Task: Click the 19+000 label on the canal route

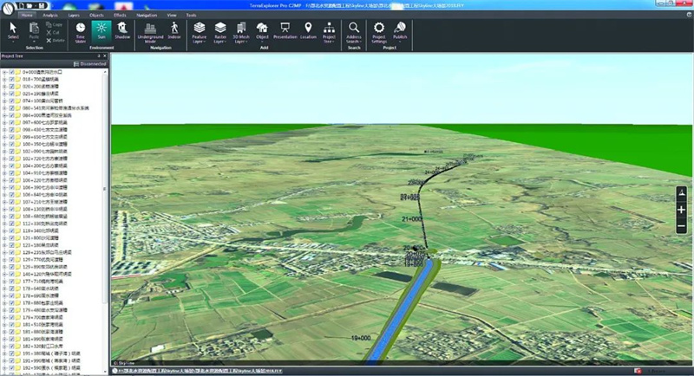Action: 361,338
